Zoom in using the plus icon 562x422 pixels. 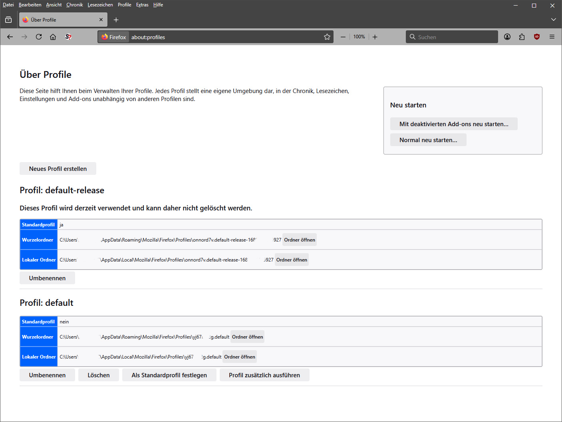[375, 37]
